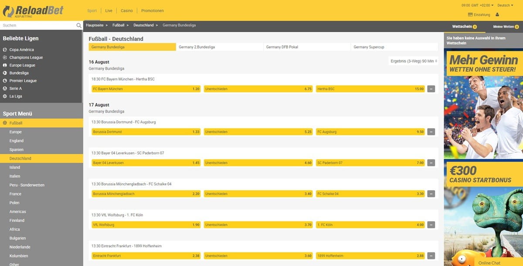Open the 09:00 GMT +02:00 timezone dropdown
Viewport: 523px width, 266px height.
[477, 5]
